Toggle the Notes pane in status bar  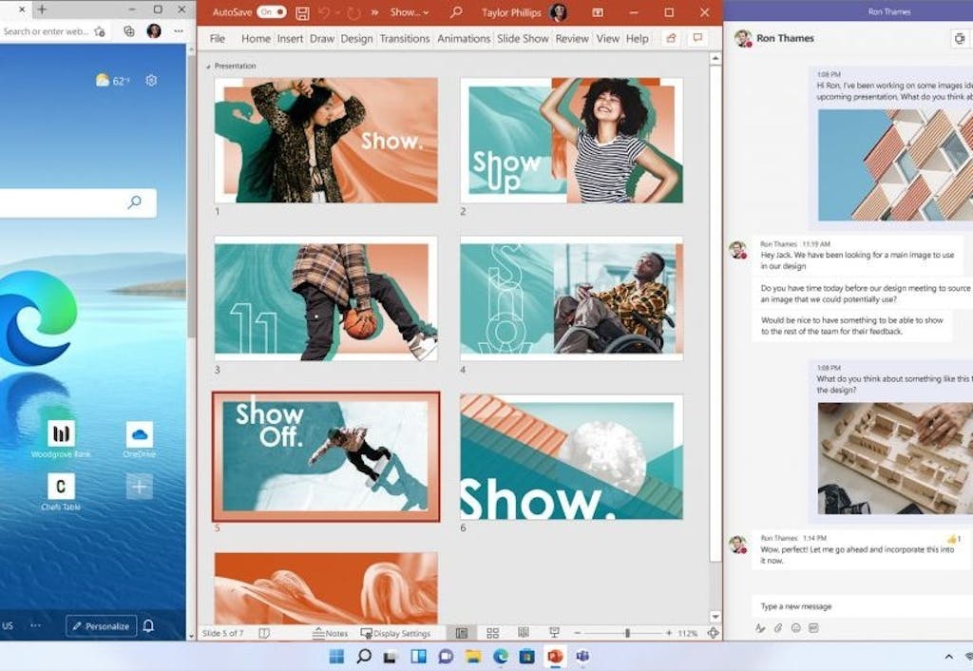[x=331, y=633]
